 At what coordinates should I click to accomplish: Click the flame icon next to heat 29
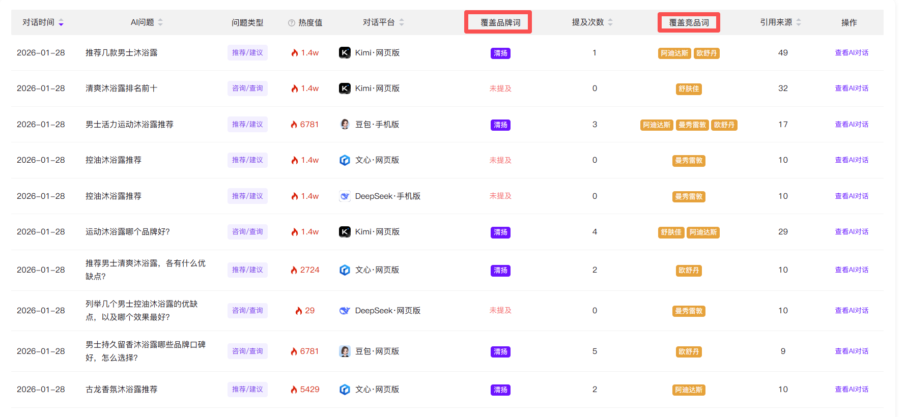point(299,311)
